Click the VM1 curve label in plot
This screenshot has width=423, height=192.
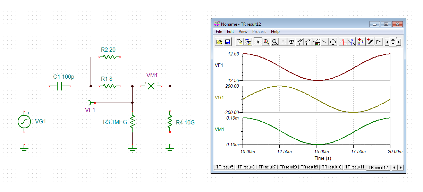(219, 129)
